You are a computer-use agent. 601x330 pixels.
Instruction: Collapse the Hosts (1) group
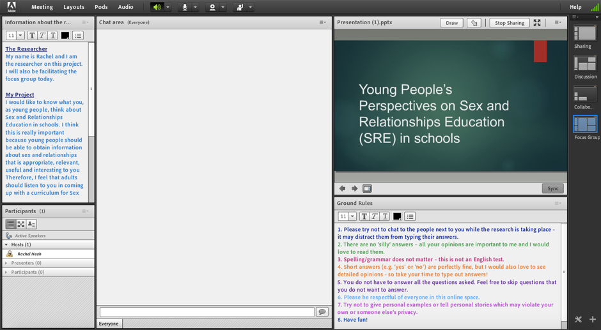click(x=6, y=244)
